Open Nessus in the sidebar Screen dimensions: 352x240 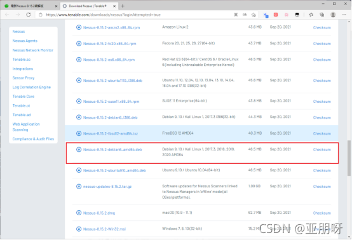coord(18,32)
